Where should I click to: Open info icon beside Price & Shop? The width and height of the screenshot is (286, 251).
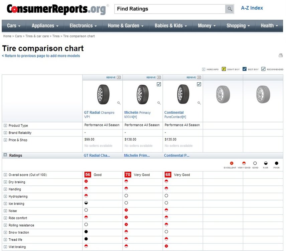5,140
